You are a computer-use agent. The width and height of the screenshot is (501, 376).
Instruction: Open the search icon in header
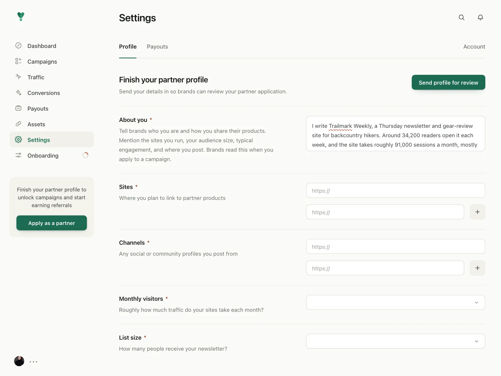click(462, 18)
